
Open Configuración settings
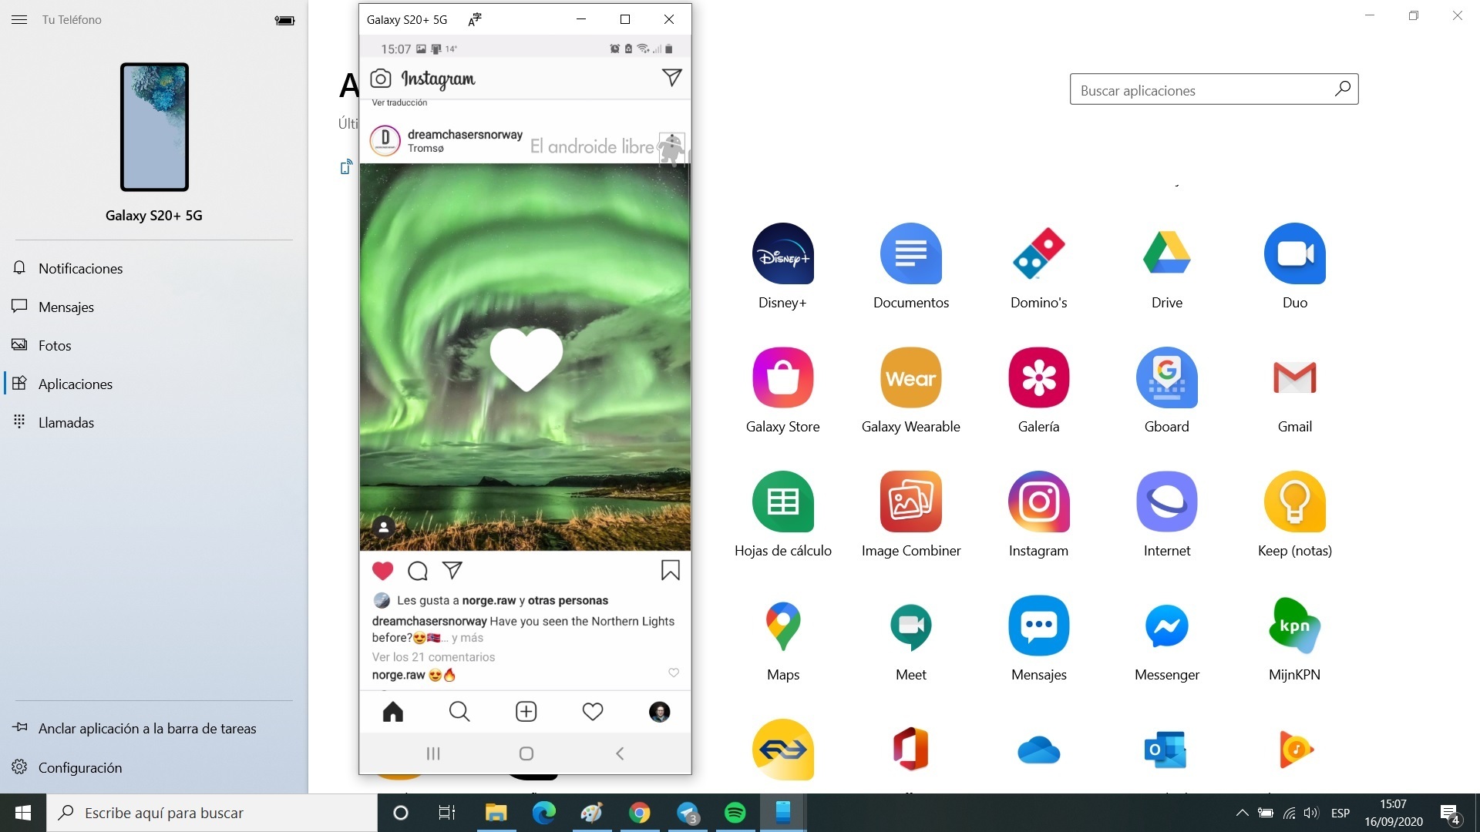[x=154, y=767]
